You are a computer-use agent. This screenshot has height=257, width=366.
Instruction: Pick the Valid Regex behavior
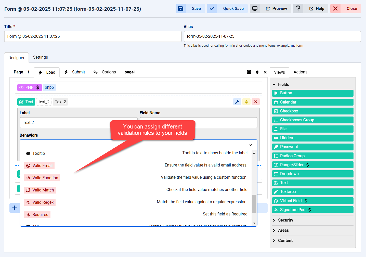40,202
